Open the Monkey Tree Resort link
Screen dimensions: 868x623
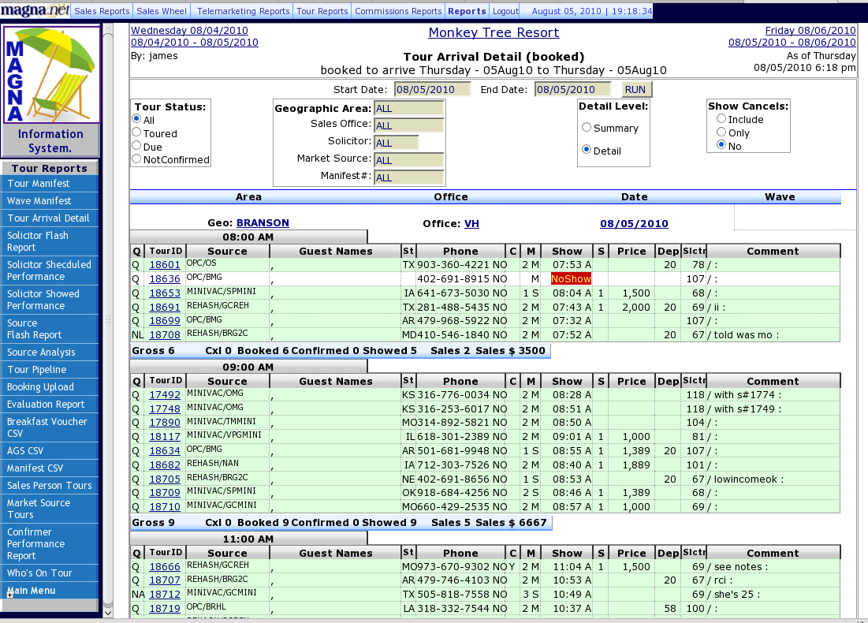pyautogui.click(x=494, y=32)
